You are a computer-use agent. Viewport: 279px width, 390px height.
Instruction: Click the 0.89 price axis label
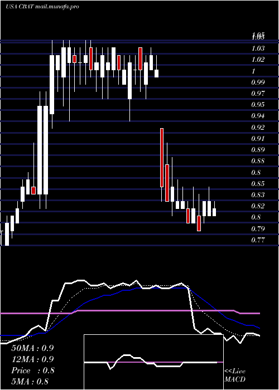tap(258, 150)
